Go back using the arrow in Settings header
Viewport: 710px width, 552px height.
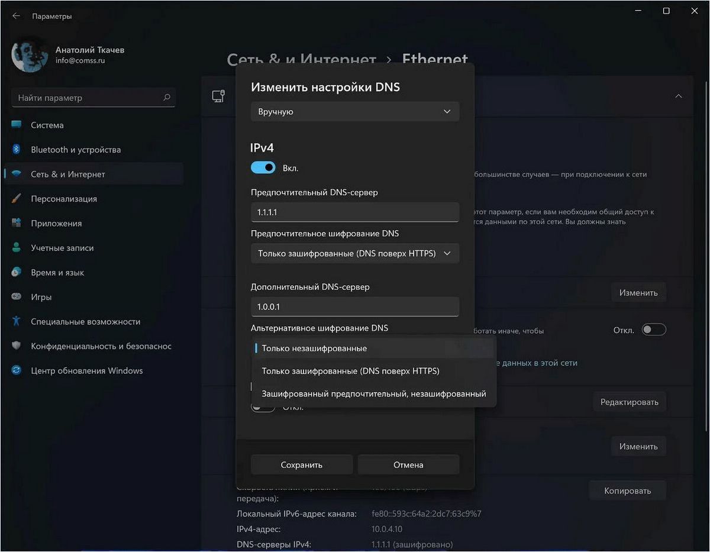tap(16, 16)
